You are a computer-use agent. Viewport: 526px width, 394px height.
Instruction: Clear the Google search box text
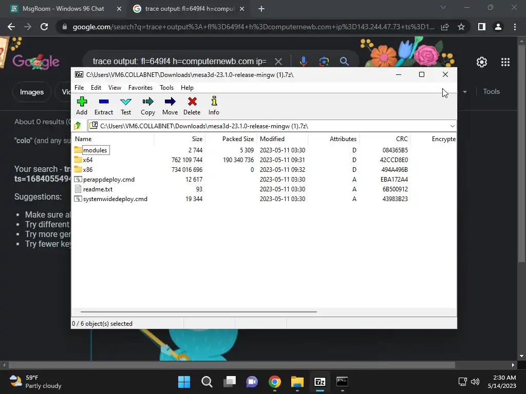point(278,62)
